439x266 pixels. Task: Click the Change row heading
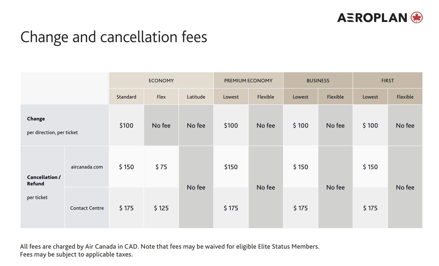click(36, 119)
